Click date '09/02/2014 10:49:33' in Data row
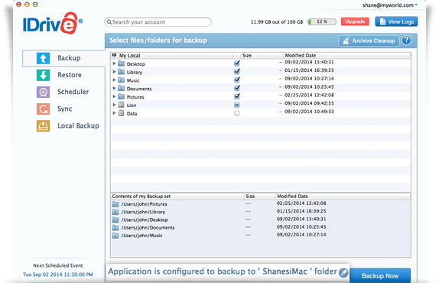Image resolution: width=439 pixels, height=283 pixels. point(309,112)
